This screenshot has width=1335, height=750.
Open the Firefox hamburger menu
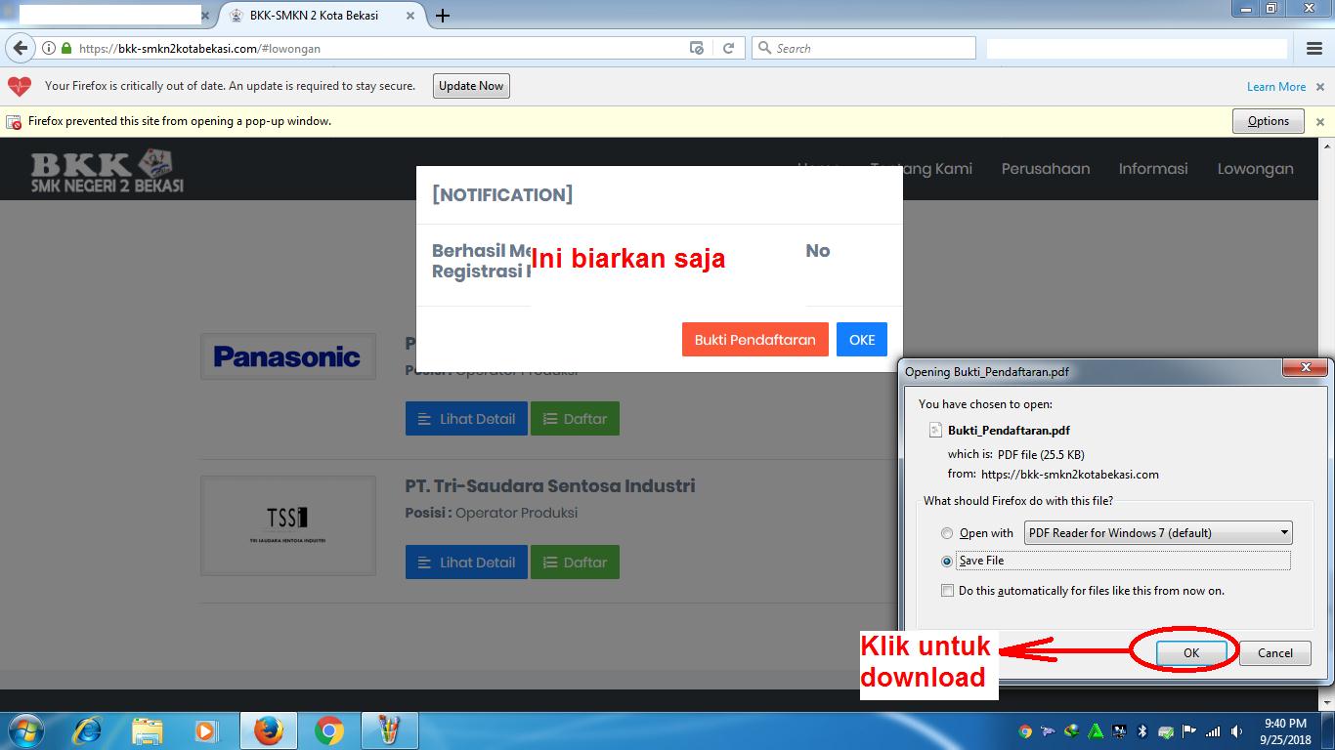(1314, 48)
